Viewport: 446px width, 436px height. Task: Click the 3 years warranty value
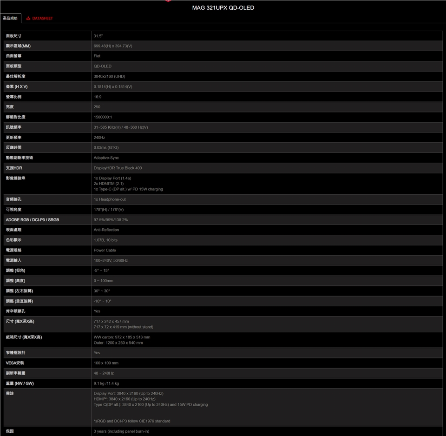121,431
